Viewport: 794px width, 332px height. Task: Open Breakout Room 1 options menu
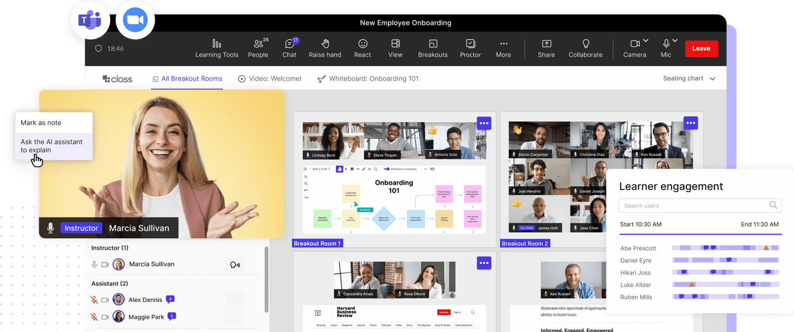point(484,123)
